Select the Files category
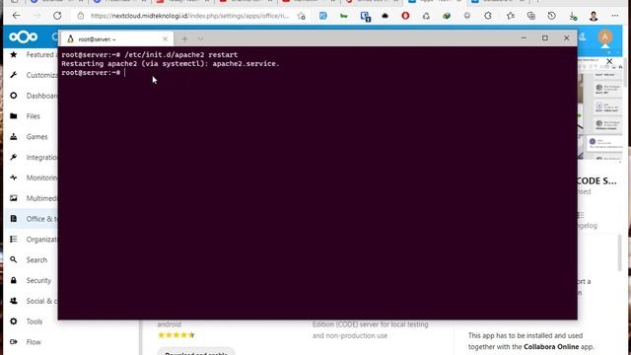Screen dimensions: 631x355 32,116
